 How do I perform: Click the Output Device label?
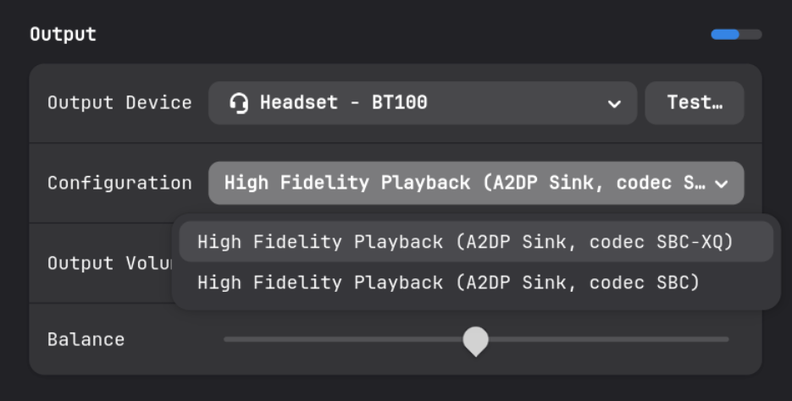119,103
